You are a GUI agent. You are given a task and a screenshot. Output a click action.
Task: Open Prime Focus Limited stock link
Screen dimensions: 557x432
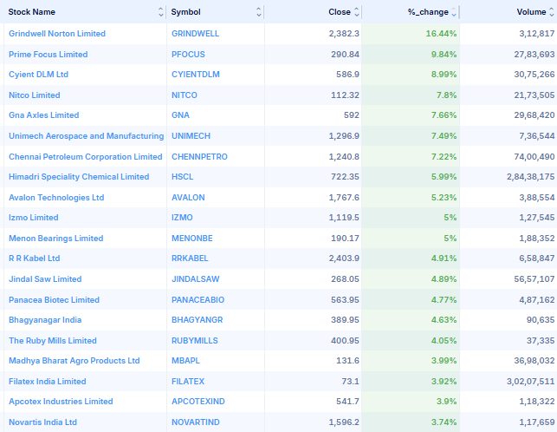click(x=49, y=55)
